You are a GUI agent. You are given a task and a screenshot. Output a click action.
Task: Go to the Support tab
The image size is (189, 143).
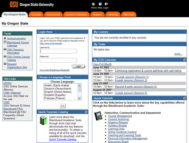(98, 15)
